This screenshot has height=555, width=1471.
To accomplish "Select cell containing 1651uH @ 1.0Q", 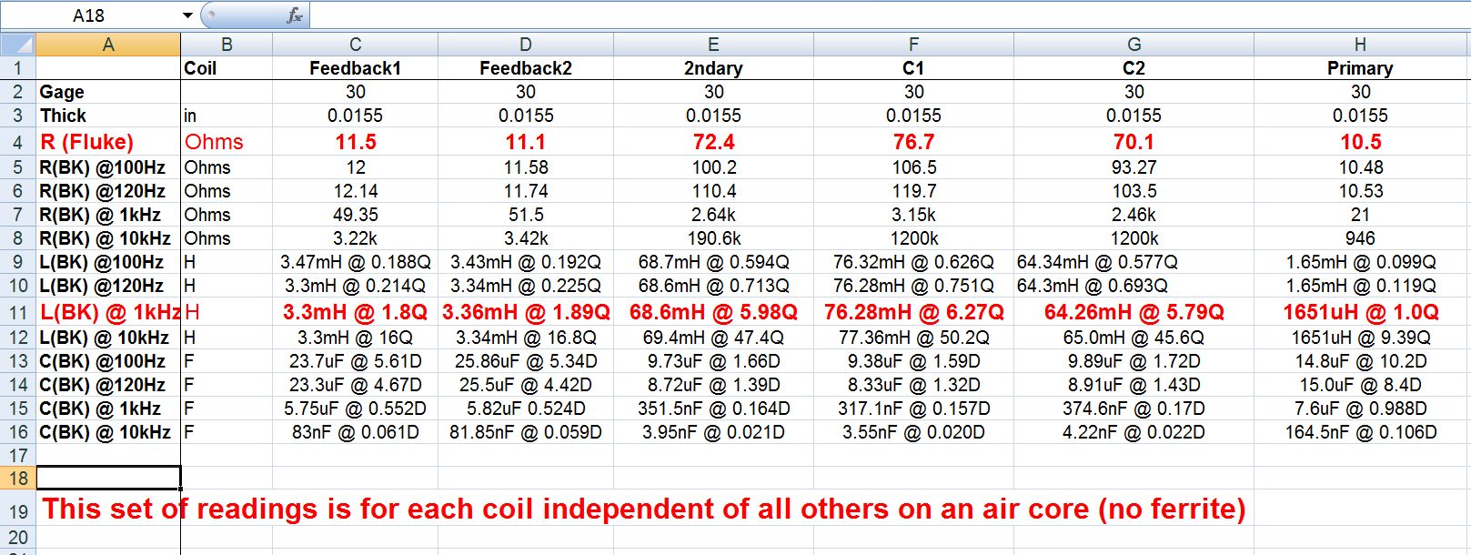I will coord(1360,312).
